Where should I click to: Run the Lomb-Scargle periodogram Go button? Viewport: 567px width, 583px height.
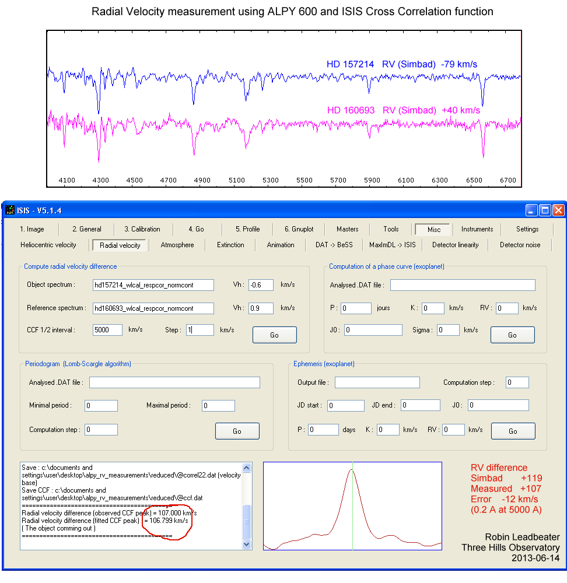(237, 431)
